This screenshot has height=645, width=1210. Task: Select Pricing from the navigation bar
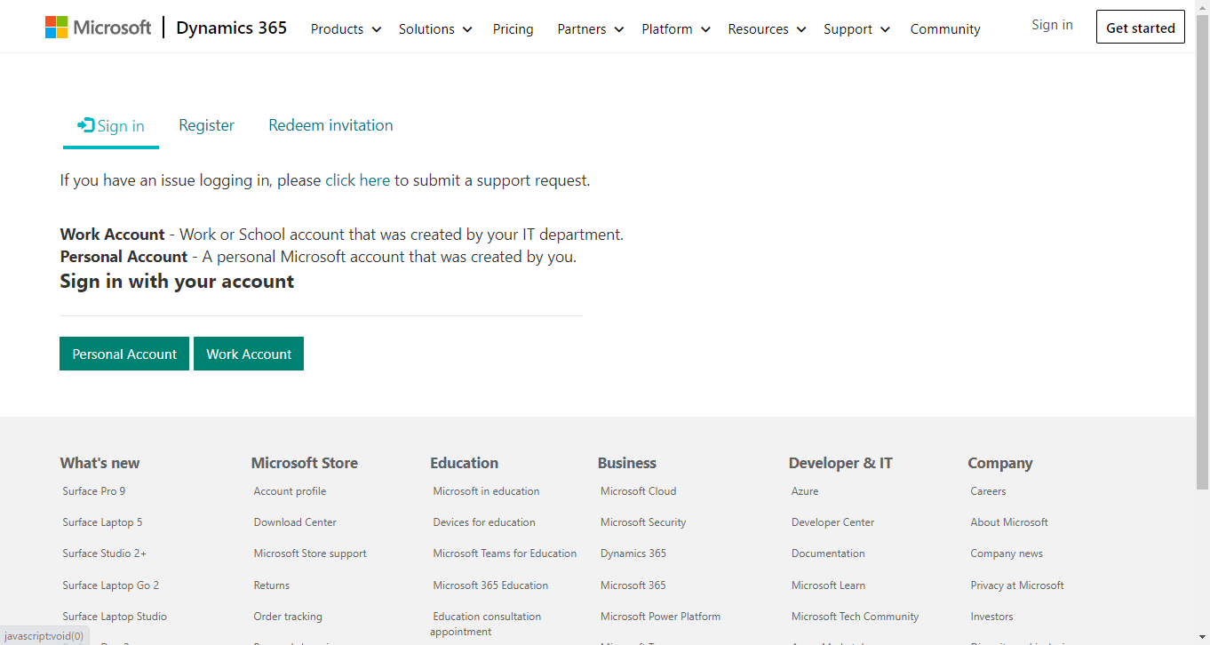513,28
